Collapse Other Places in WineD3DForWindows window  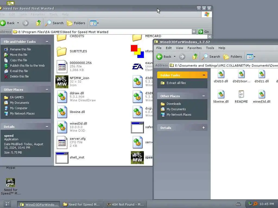tap(204, 96)
